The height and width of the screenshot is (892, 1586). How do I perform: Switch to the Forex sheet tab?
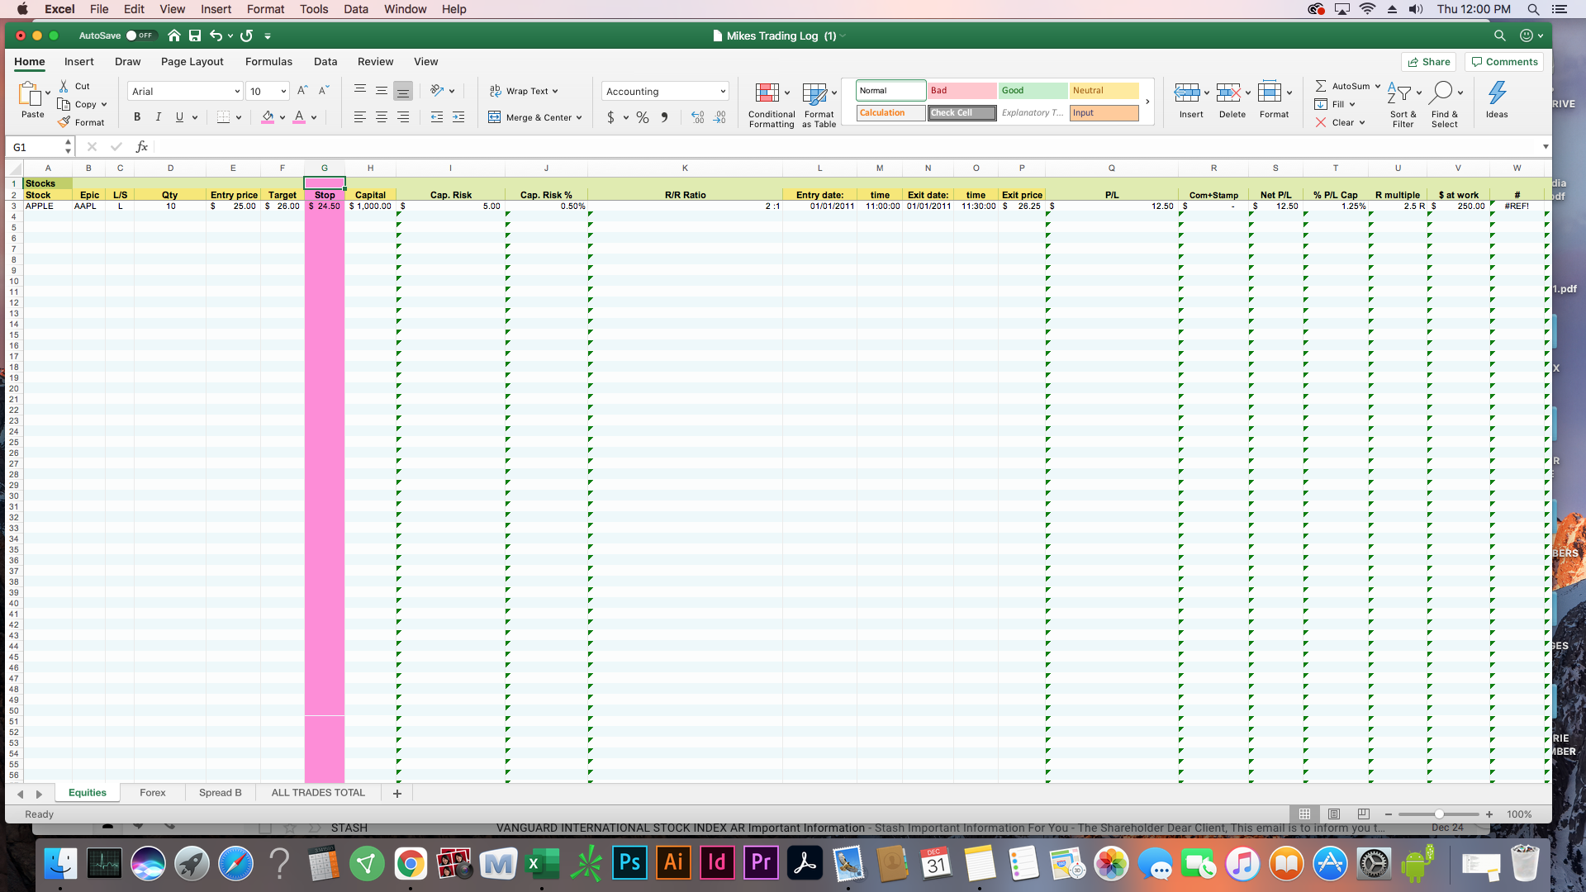pos(153,793)
